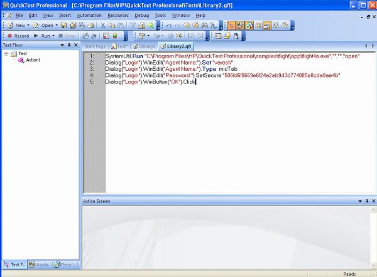Open the Run button dropdown arrow

(53, 36)
